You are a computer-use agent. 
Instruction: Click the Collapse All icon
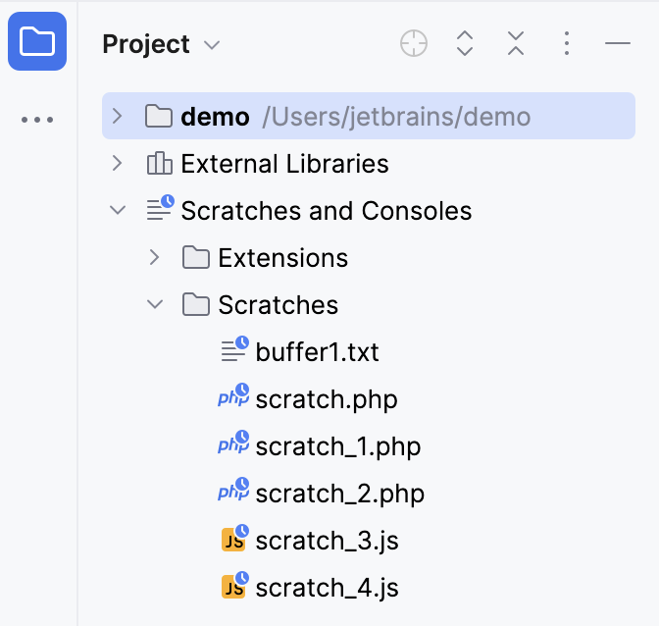coord(516,43)
